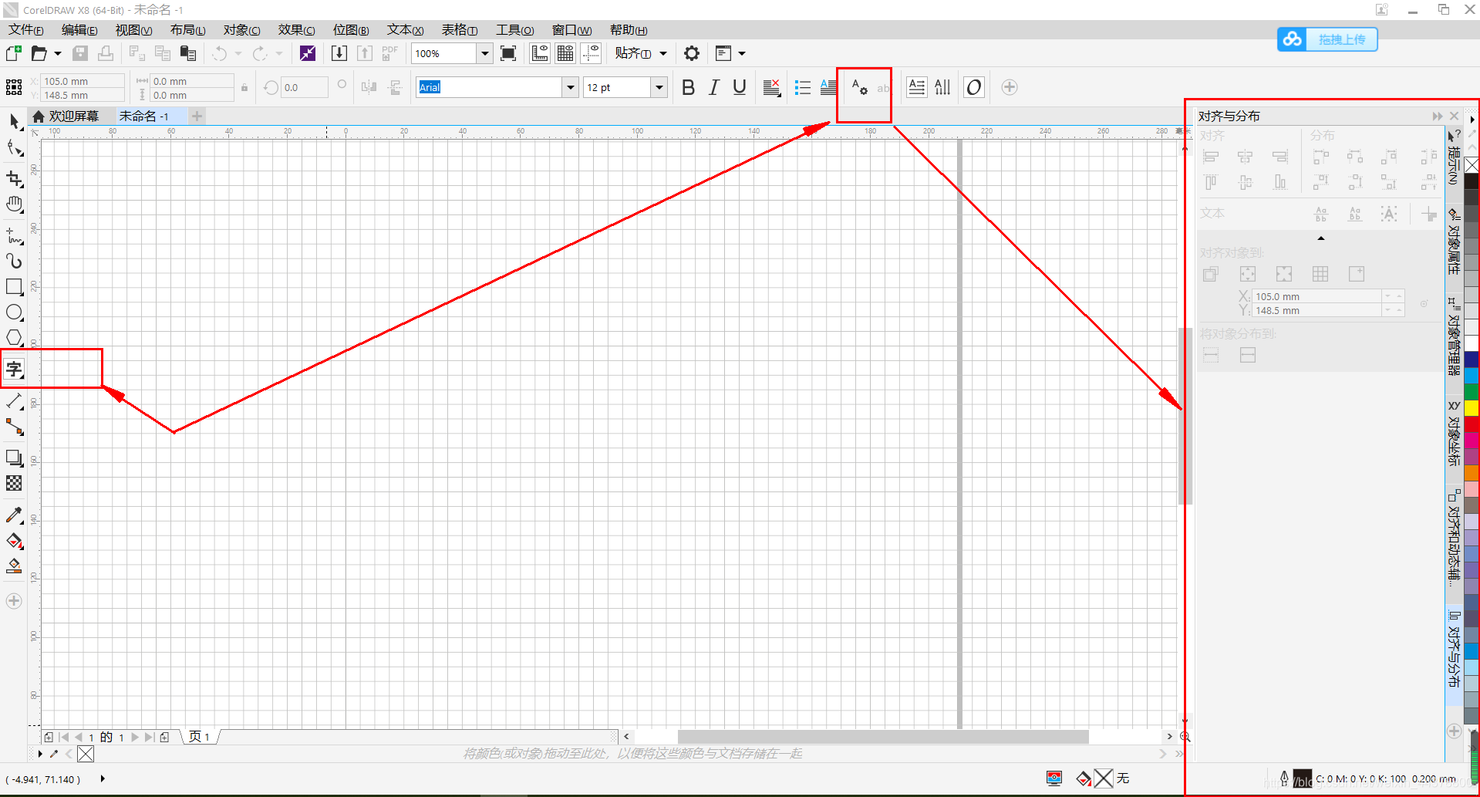Click the Print icon
The width and height of the screenshot is (1480, 797).
pyautogui.click(x=106, y=53)
